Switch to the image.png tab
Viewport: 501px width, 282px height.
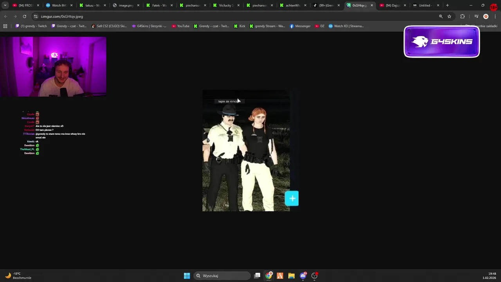tap(126, 5)
